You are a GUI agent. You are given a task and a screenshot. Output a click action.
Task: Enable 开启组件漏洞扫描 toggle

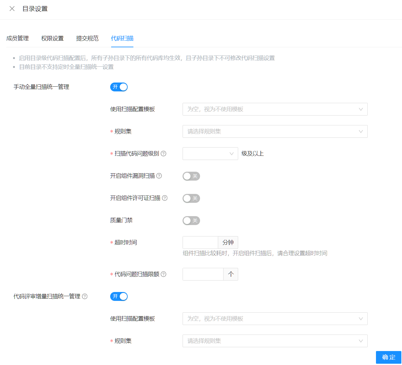coord(191,176)
